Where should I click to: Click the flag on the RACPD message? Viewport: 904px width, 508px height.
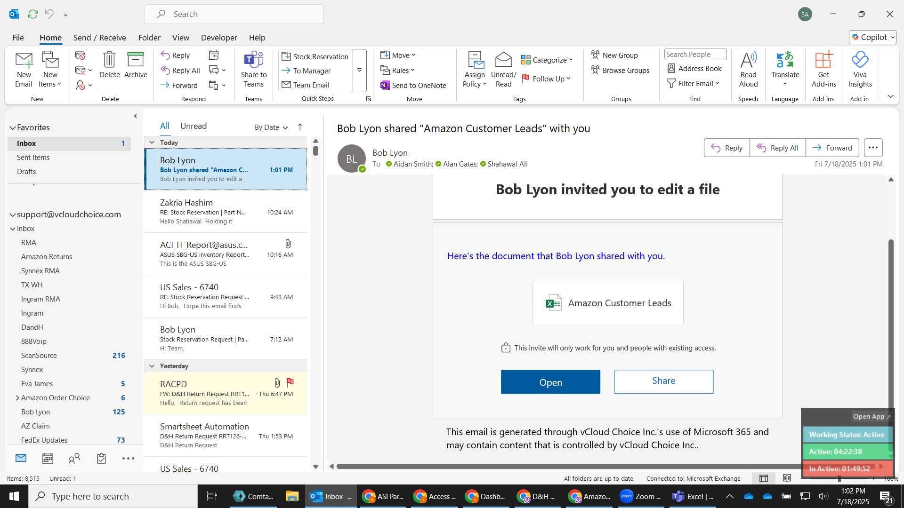[290, 382]
